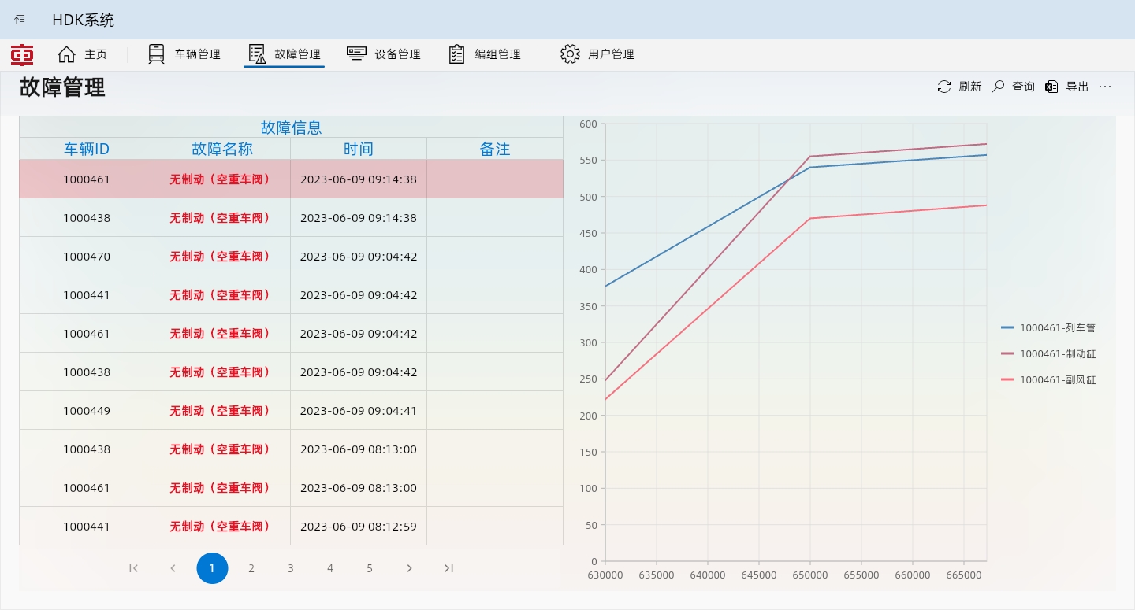Click the 故障信息 table title
The width and height of the screenshot is (1135, 610).
coord(292,128)
